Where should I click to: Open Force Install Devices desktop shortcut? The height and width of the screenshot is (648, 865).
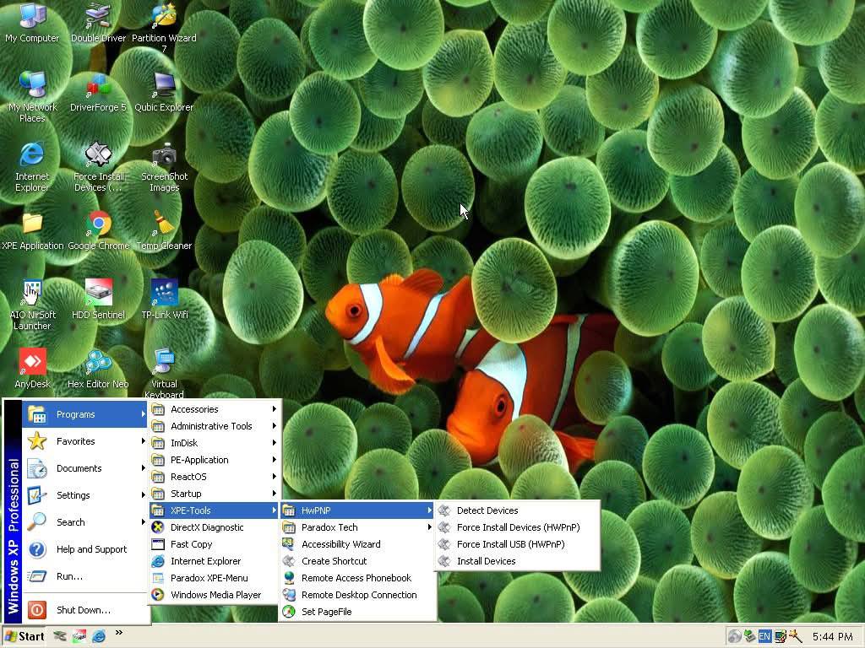(x=98, y=166)
